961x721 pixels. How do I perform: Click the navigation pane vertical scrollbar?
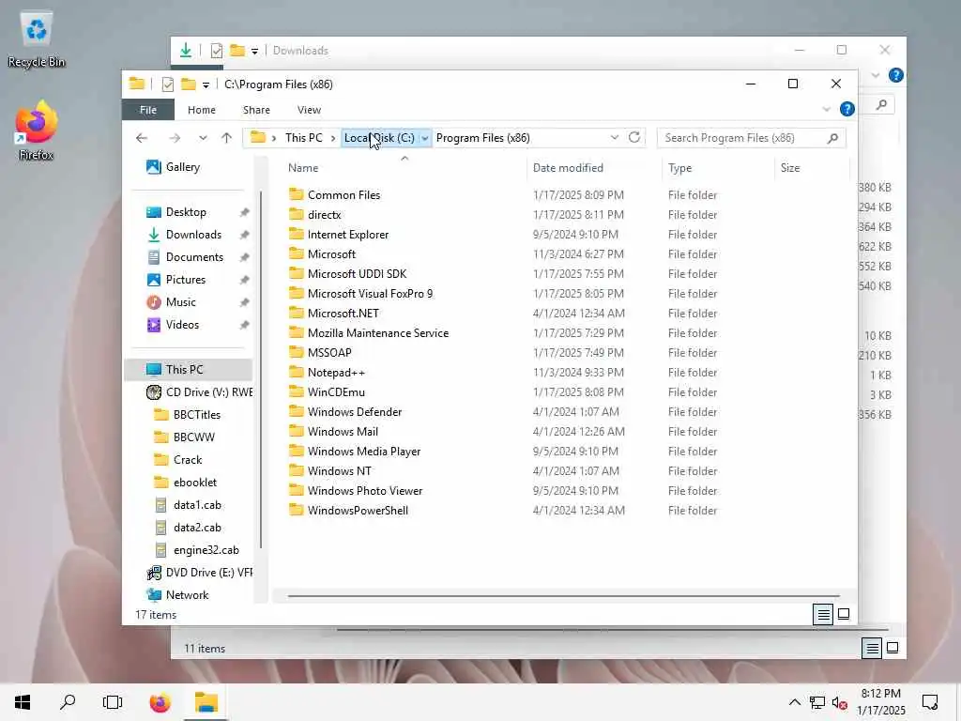pyautogui.click(x=261, y=370)
